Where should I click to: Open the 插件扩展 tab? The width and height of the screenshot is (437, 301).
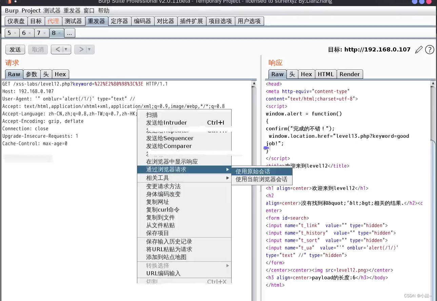point(192,21)
